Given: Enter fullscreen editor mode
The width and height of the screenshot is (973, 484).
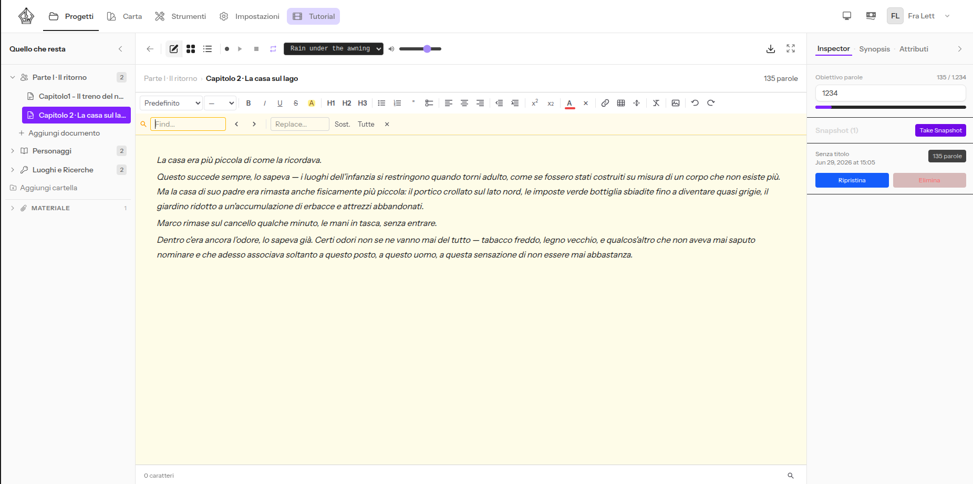Looking at the screenshot, I should (791, 48).
